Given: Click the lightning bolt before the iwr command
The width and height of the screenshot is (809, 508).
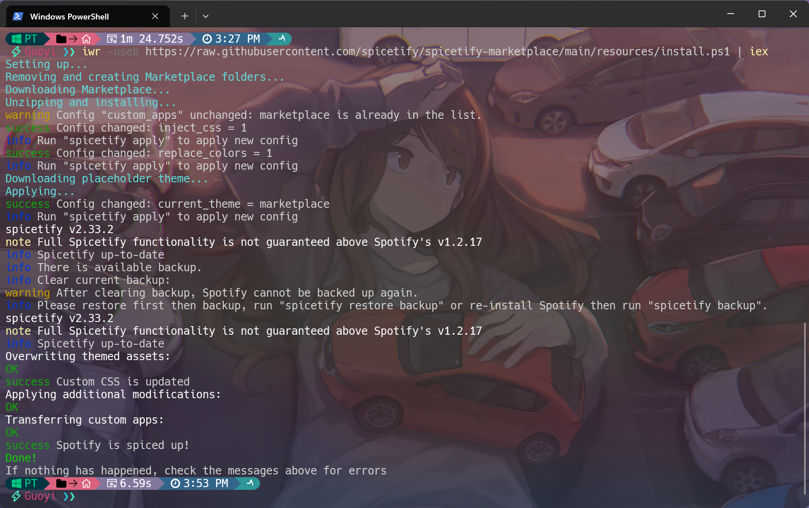Looking at the screenshot, I should pyautogui.click(x=16, y=52).
